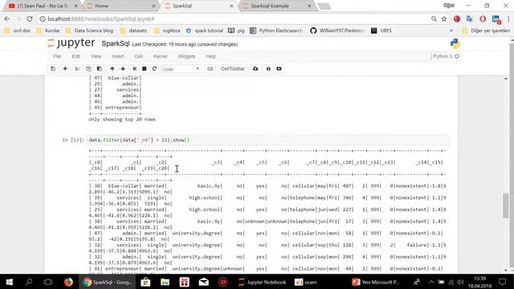The width and height of the screenshot is (514, 289).
Task: Click into the data.filter code cell
Action: [x=268, y=140]
